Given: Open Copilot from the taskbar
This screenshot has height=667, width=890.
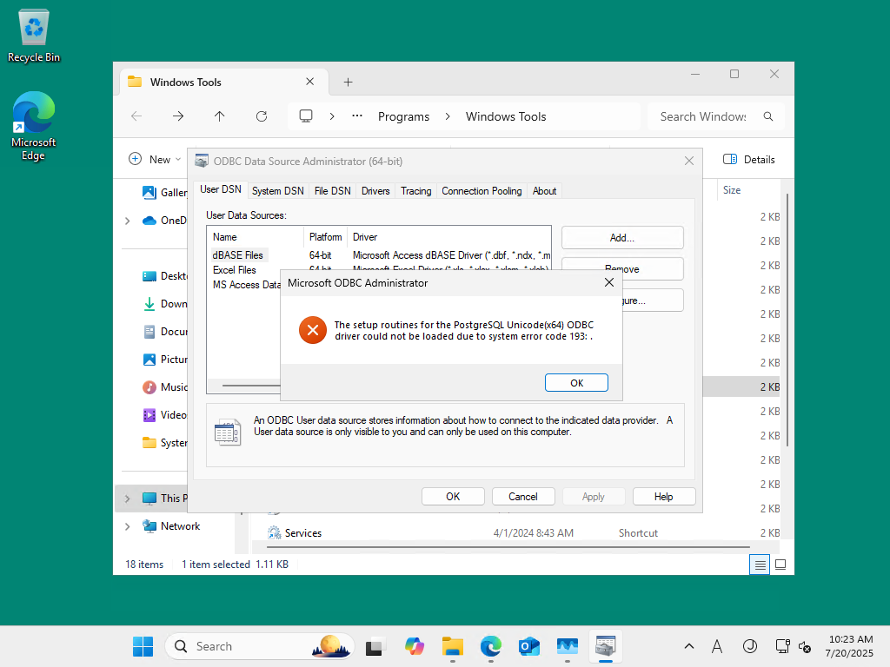Looking at the screenshot, I should 415,646.
